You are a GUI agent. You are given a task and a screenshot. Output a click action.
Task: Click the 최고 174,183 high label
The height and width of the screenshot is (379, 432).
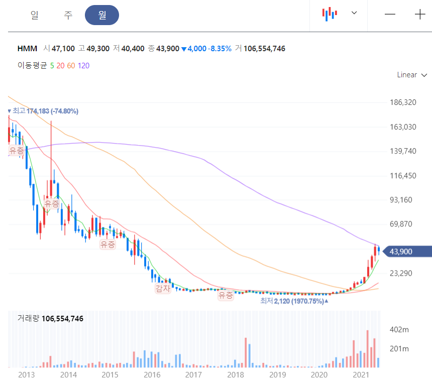point(43,111)
